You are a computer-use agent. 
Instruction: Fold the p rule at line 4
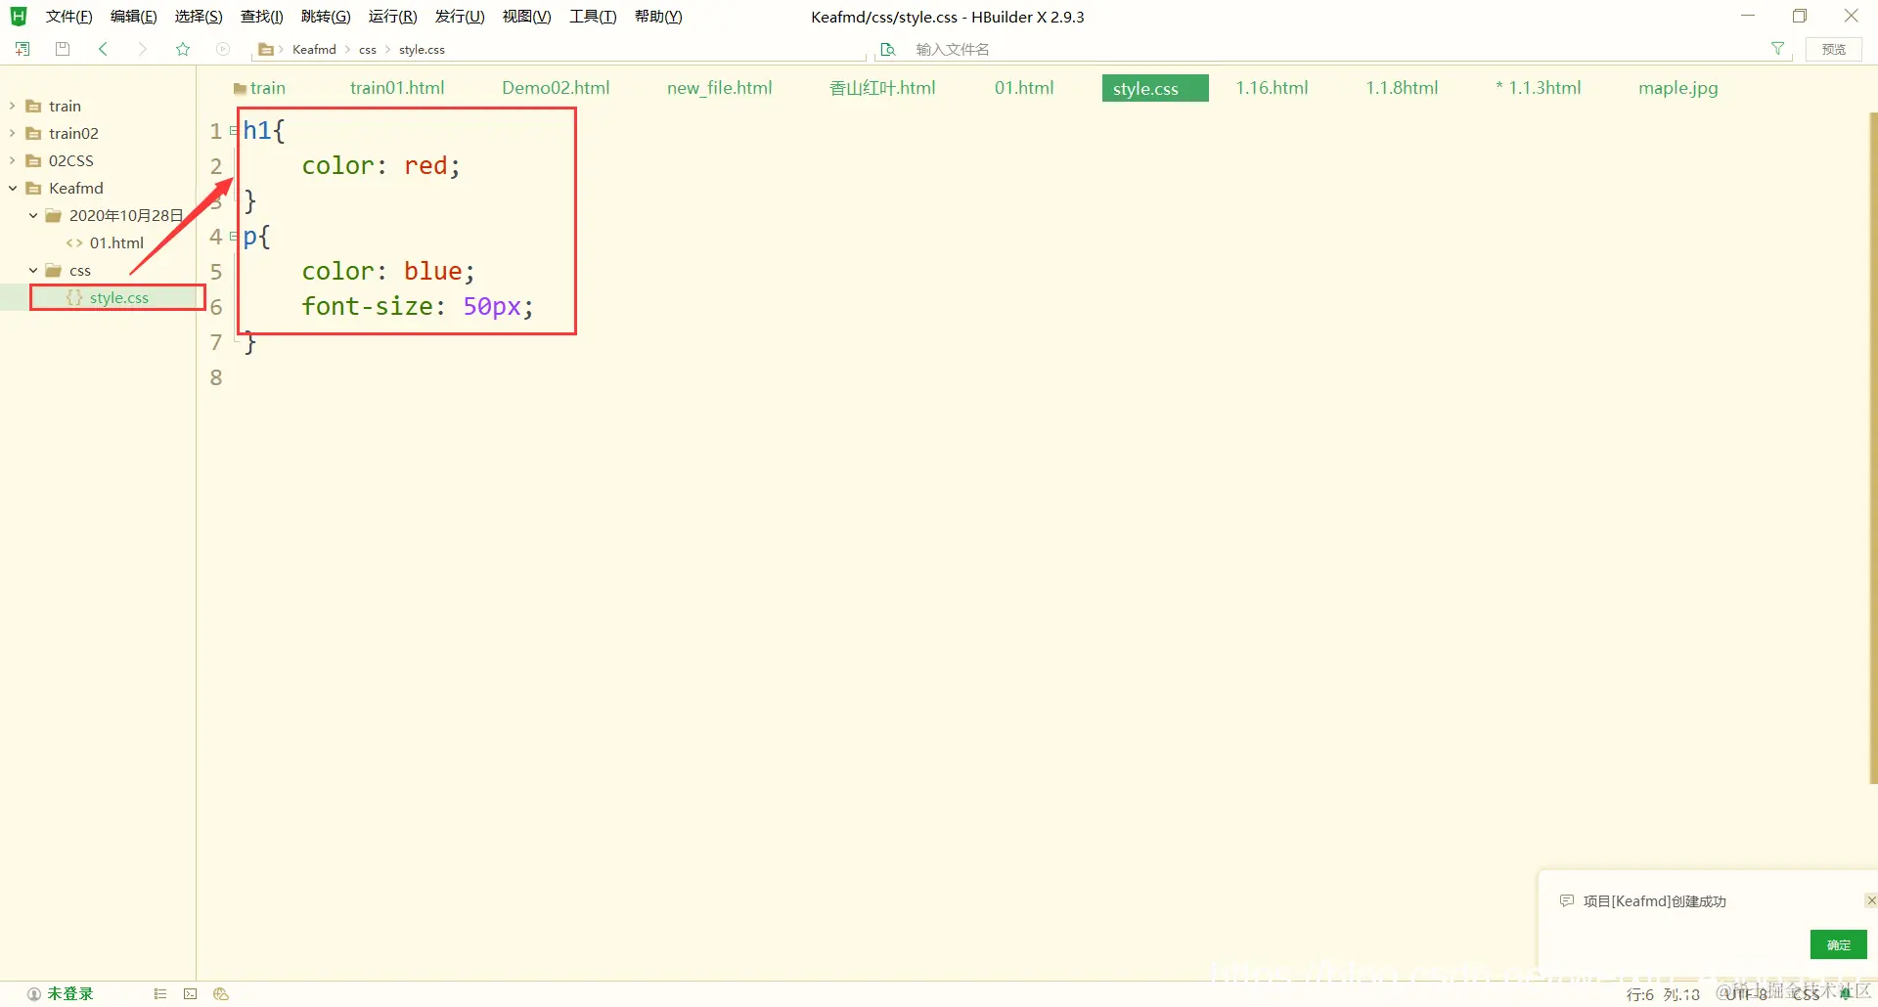coord(233,236)
